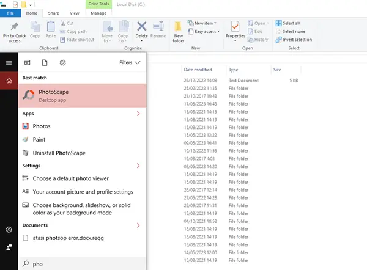Switch to the Home tab
Screen dimensions: 367x270
32,13
